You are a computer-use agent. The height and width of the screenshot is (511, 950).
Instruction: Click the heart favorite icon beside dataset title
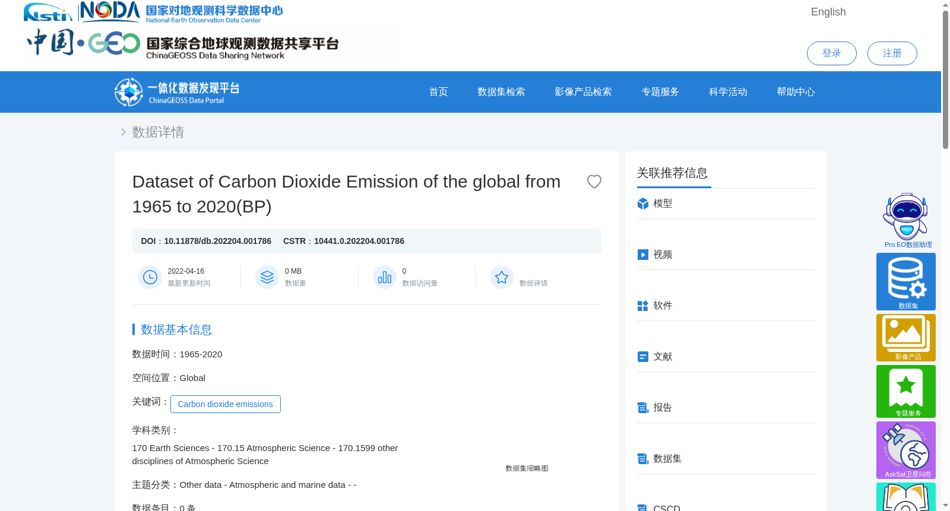coord(594,182)
